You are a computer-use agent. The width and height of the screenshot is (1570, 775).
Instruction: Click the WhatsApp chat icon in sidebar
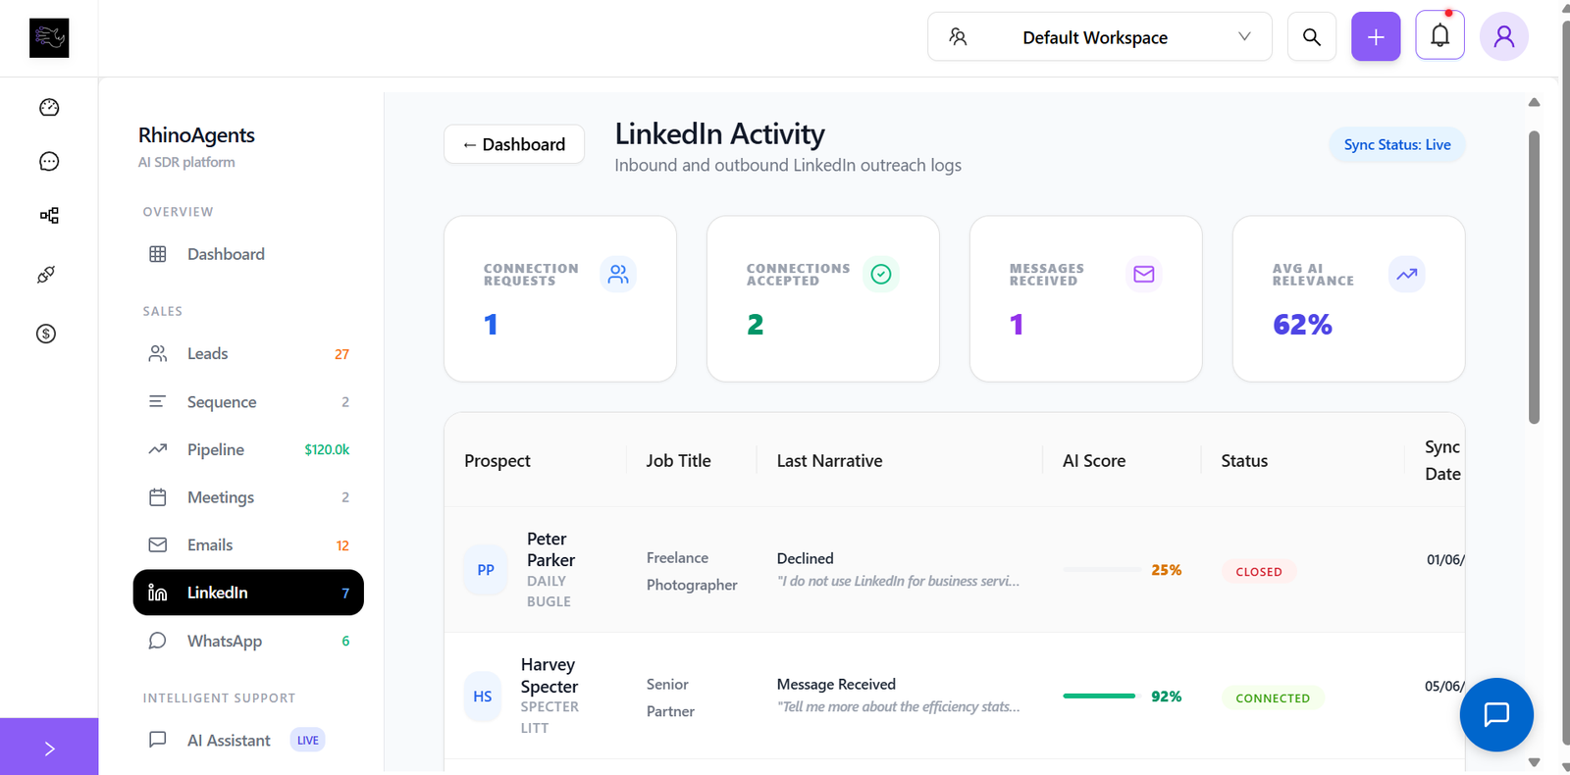pos(157,641)
